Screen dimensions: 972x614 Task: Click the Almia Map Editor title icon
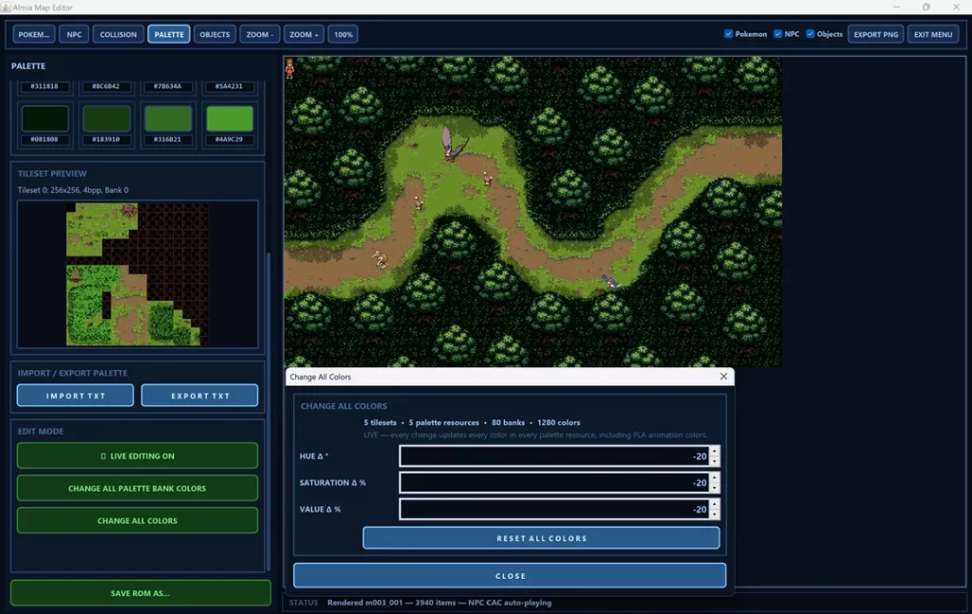click(6, 7)
